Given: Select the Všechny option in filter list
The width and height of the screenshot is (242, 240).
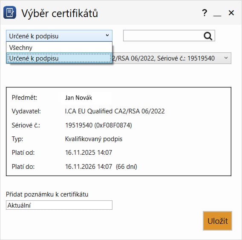Looking at the screenshot, I should pos(59,47).
